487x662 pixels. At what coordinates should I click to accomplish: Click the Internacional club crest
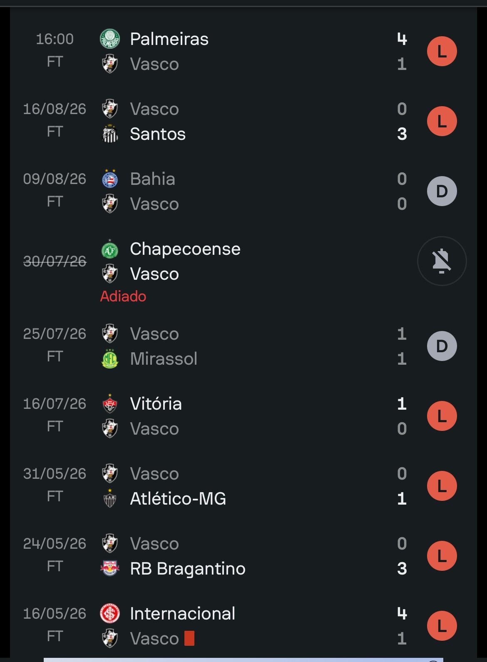coord(110,614)
